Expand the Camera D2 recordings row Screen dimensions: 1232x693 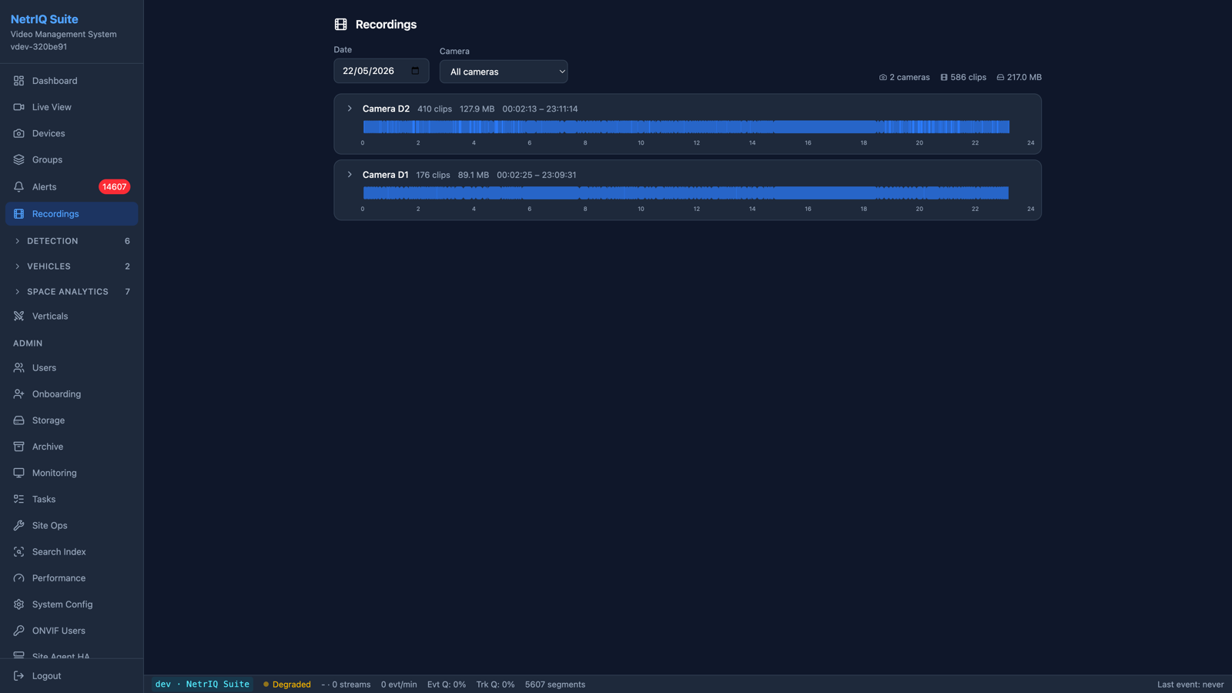pyautogui.click(x=350, y=109)
